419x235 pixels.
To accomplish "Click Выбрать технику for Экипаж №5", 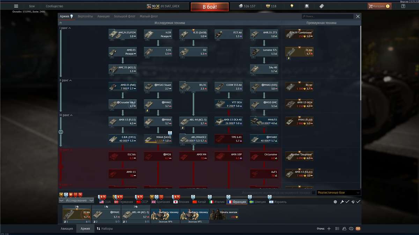I will 194,214.
